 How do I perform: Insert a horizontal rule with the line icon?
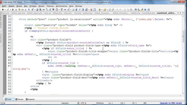coord(44,10)
